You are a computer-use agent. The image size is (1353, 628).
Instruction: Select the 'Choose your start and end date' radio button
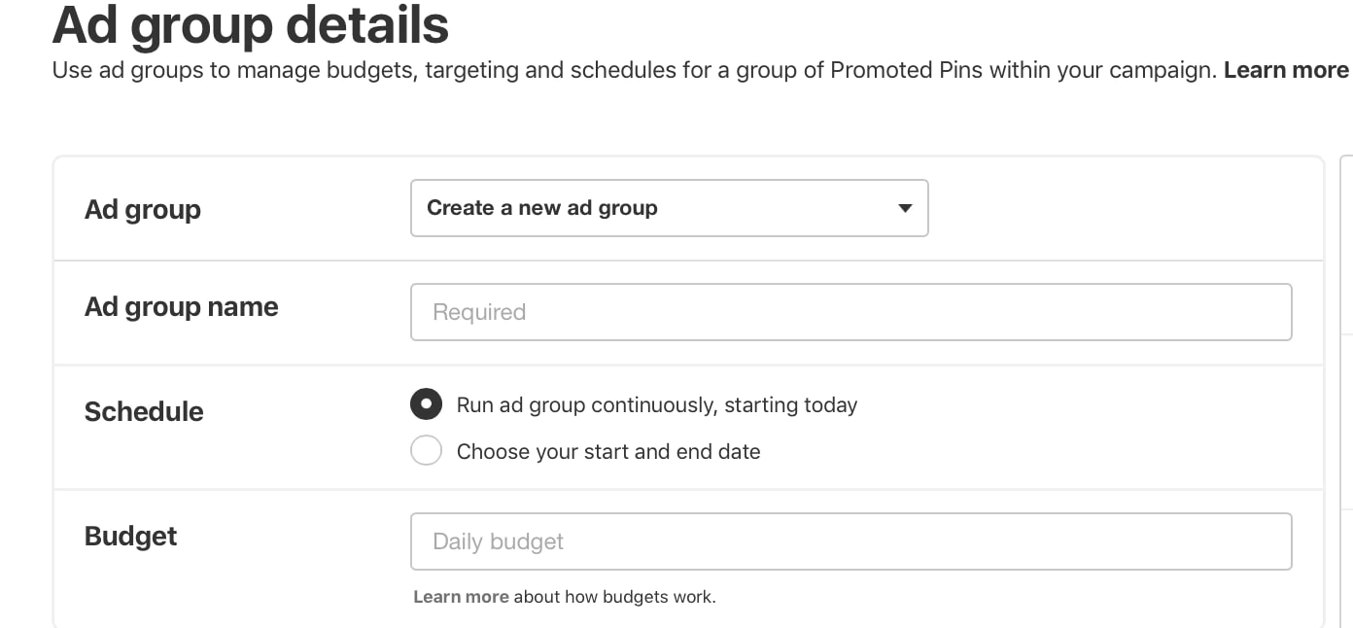click(426, 451)
